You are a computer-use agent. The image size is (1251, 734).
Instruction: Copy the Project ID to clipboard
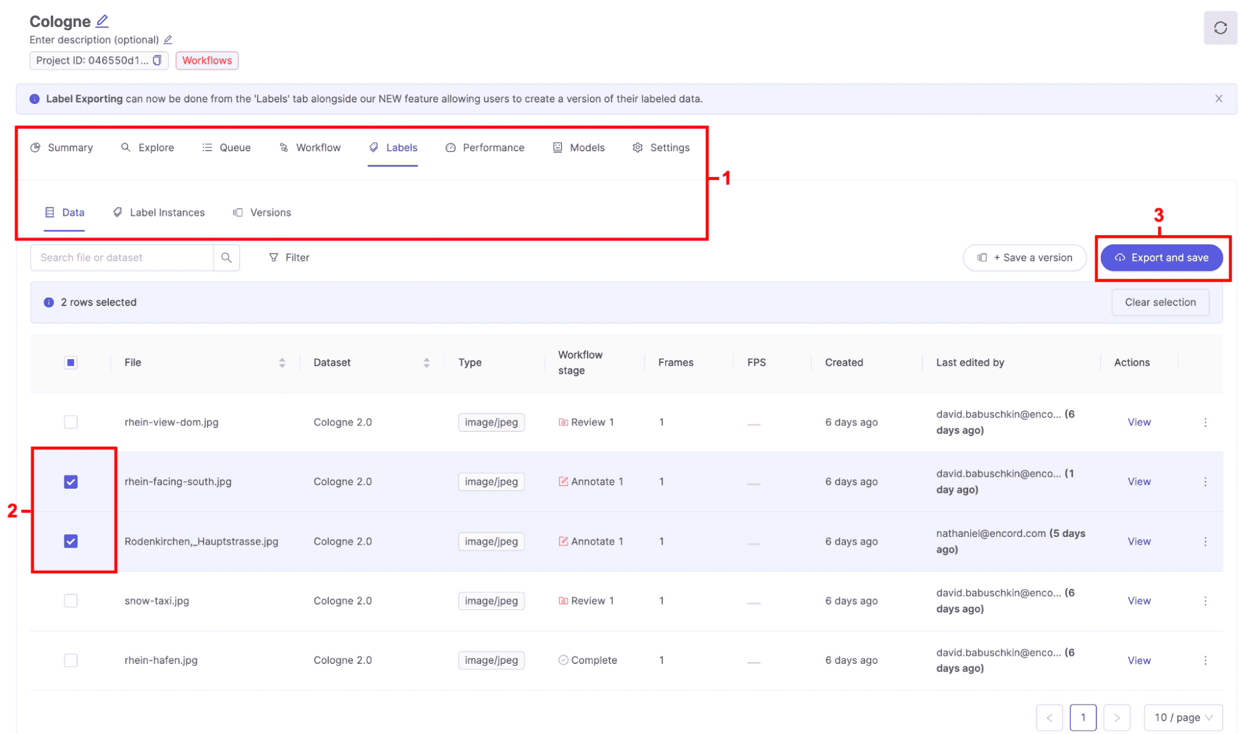157,60
